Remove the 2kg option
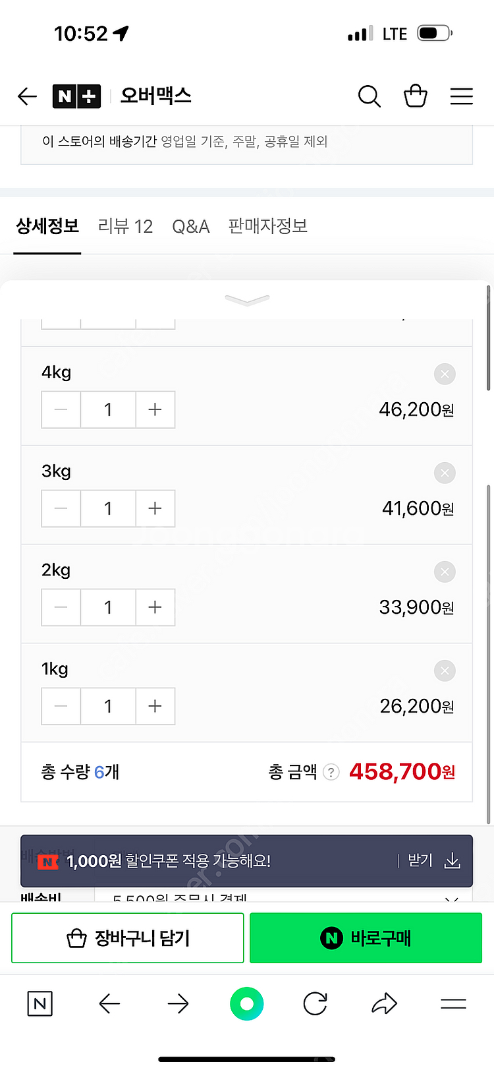This screenshot has width=494, height=1072. click(x=445, y=572)
